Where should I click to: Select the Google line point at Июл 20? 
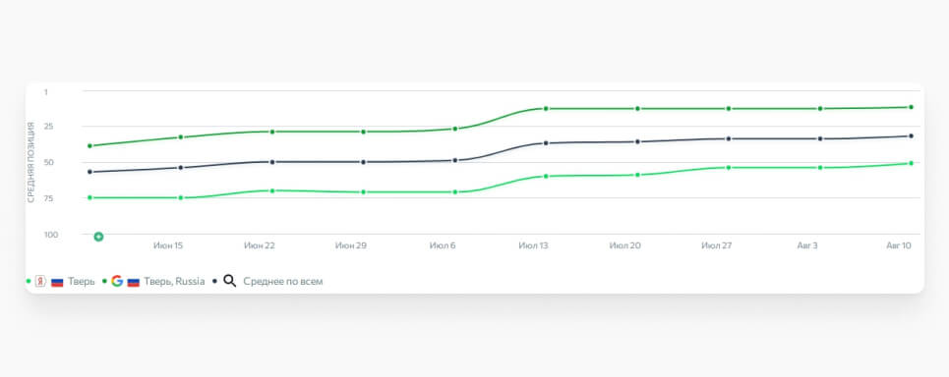coord(637,109)
